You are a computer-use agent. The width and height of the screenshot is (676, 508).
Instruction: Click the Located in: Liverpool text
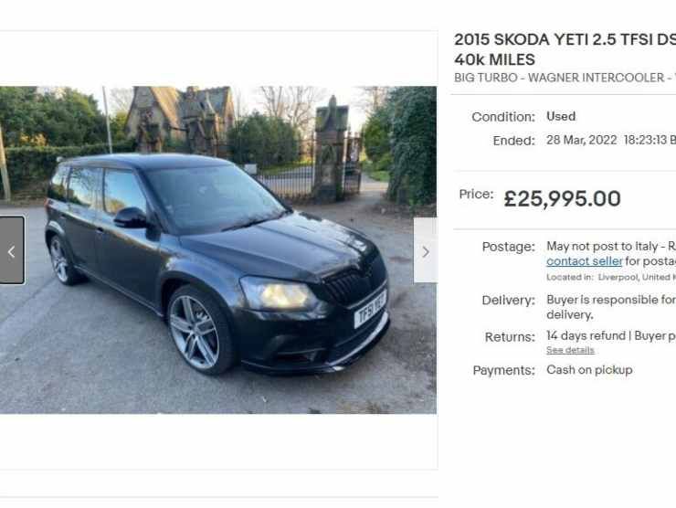click(611, 277)
